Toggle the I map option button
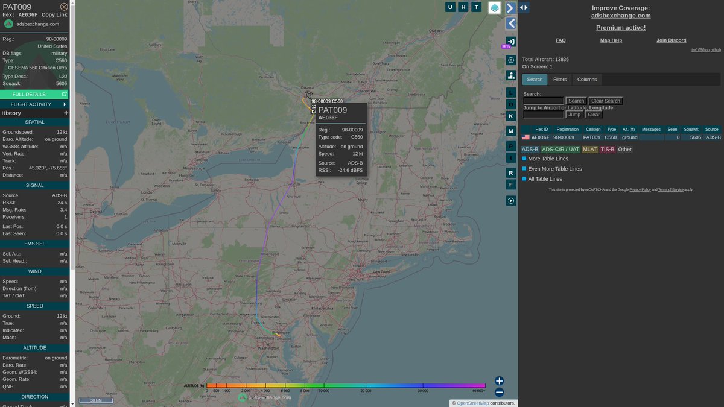The width and height of the screenshot is (724, 407). pos(511,158)
